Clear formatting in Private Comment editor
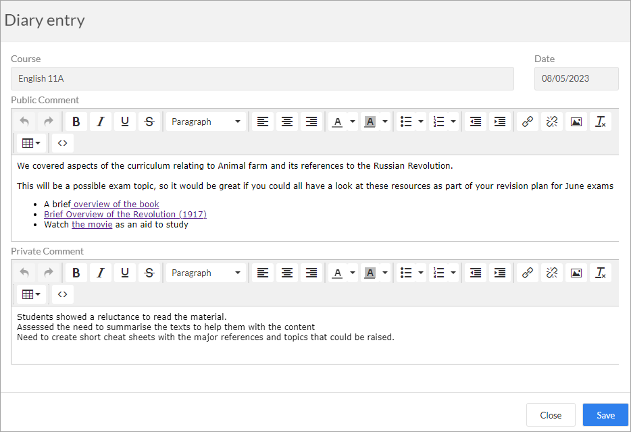The height and width of the screenshot is (432, 631). pyautogui.click(x=601, y=273)
